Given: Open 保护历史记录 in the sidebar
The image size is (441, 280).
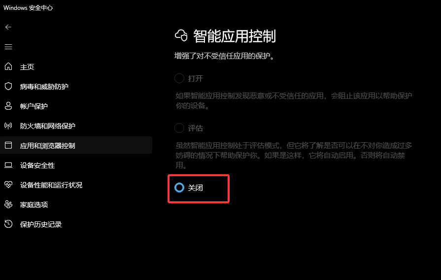Looking at the screenshot, I should (x=76, y=224).
